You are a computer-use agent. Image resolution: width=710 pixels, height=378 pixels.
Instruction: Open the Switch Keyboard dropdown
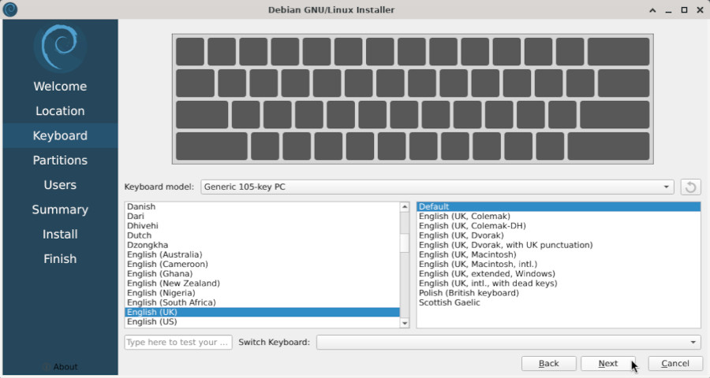(508, 343)
